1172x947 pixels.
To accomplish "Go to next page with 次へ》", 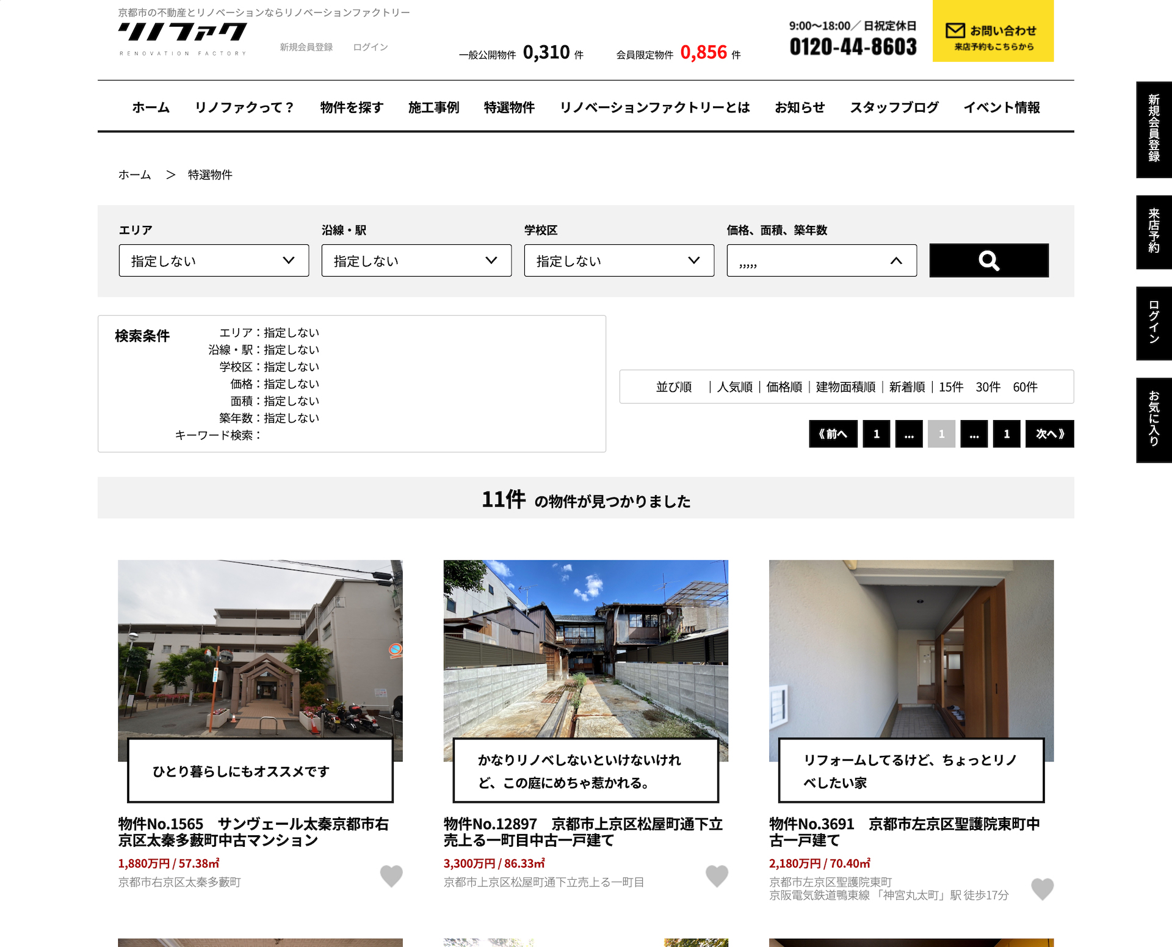I will pyautogui.click(x=1050, y=434).
